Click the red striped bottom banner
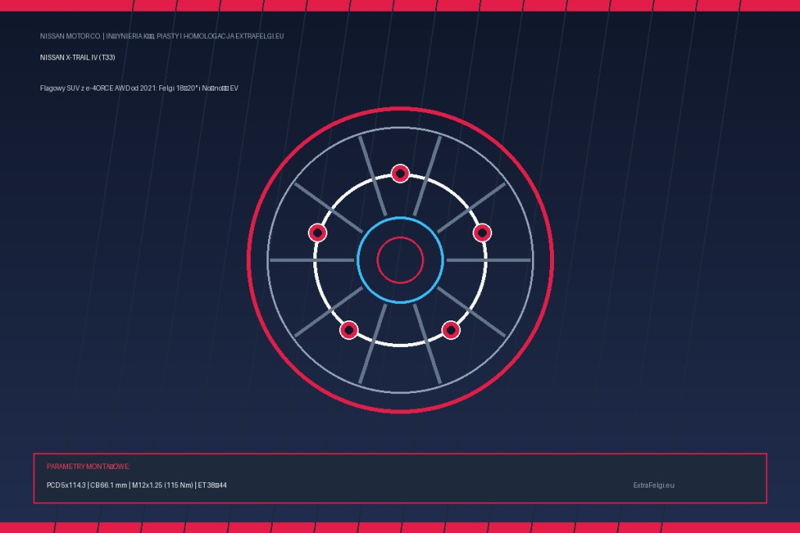Image resolution: width=800 pixels, height=533 pixels. (400, 528)
